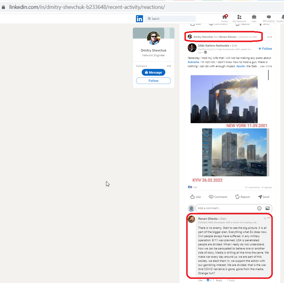Open My Network
Screen dimensions: 284x283
point(239,19)
